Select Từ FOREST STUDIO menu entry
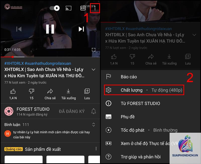Viewport: 201px width, 164px height. point(150,103)
